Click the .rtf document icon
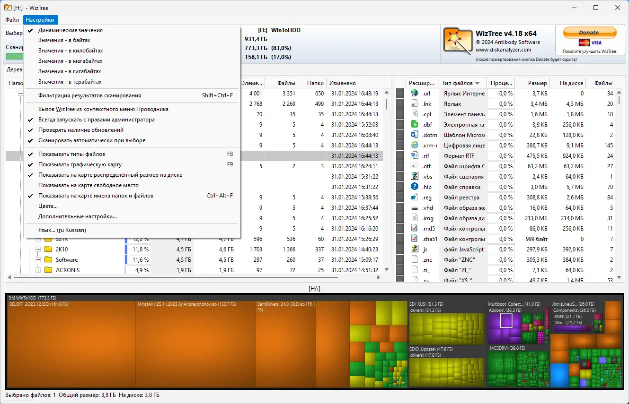This screenshot has height=404, width=629. click(414, 156)
